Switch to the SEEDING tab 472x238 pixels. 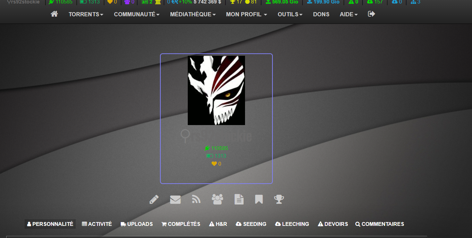click(x=251, y=224)
